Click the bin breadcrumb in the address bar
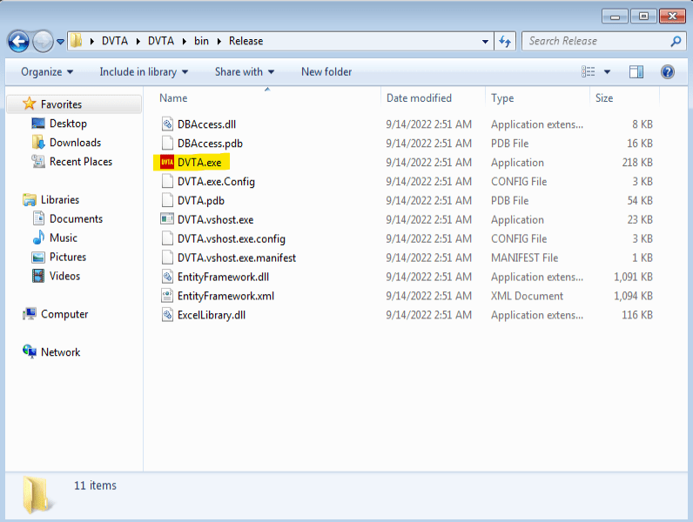 [201, 41]
